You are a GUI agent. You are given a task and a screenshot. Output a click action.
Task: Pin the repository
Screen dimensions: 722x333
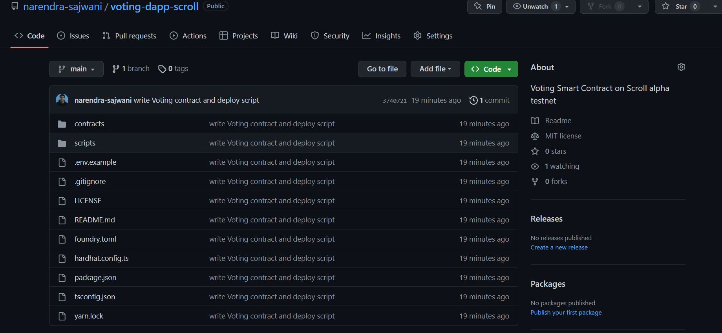[x=484, y=6]
